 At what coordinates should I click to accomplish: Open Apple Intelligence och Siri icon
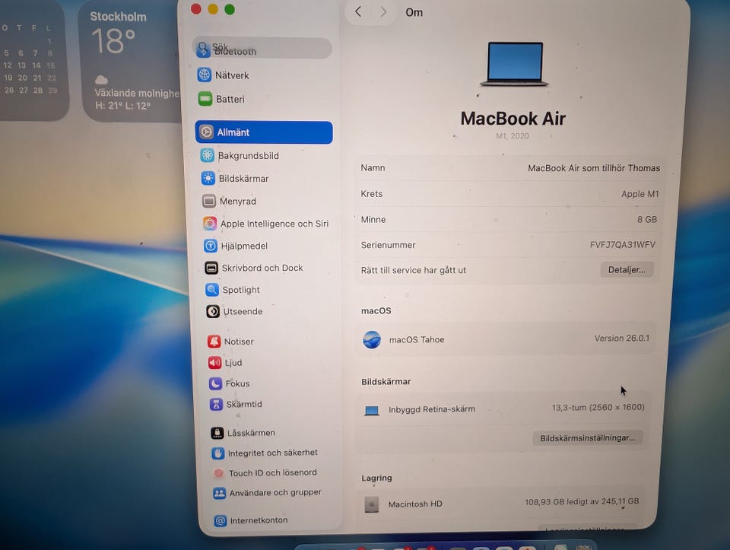(210, 224)
